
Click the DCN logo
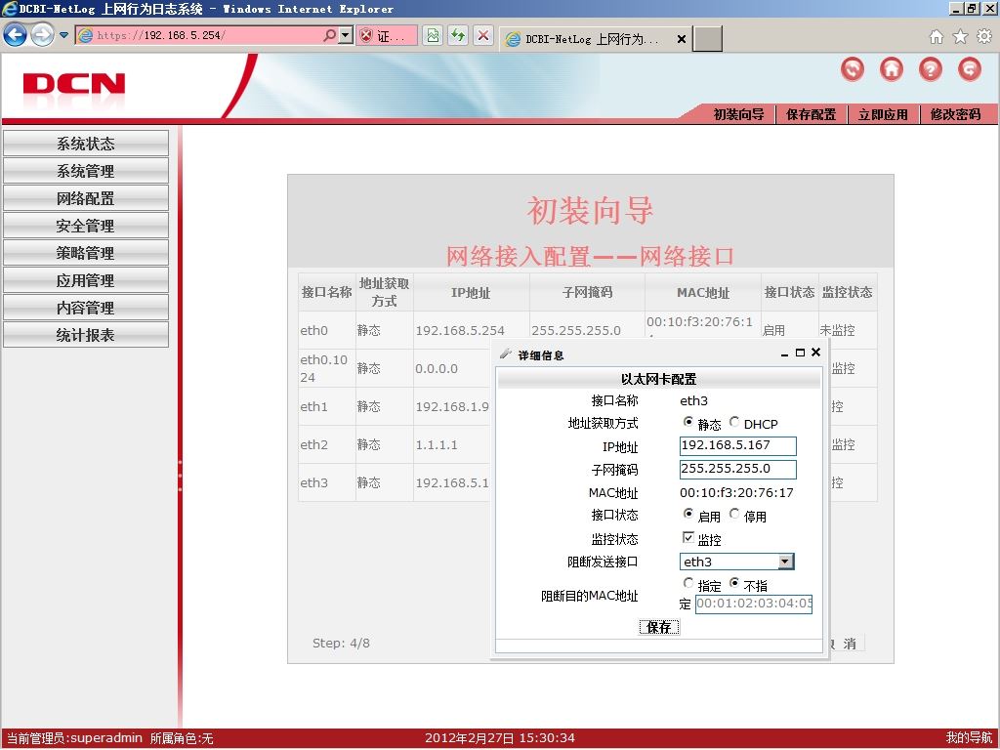pos(74,84)
